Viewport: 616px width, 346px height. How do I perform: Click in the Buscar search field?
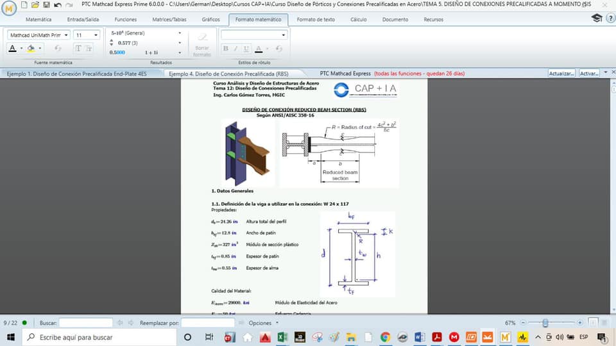click(85, 323)
